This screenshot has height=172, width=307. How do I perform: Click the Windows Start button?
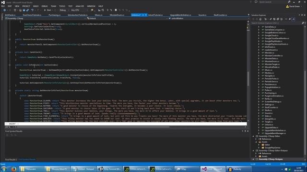tap(3, 169)
